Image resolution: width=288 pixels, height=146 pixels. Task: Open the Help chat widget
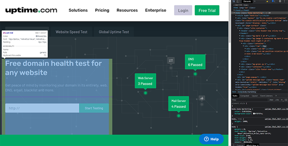[x=211, y=139]
